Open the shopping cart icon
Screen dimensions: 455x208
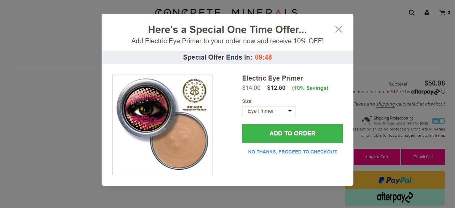coord(442,13)
